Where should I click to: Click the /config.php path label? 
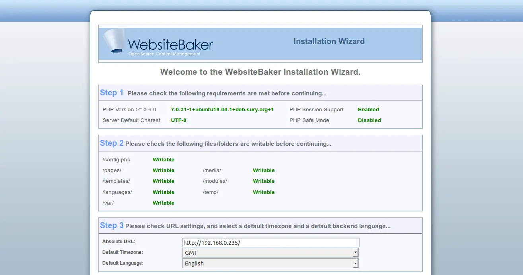[x=117, y=160]
